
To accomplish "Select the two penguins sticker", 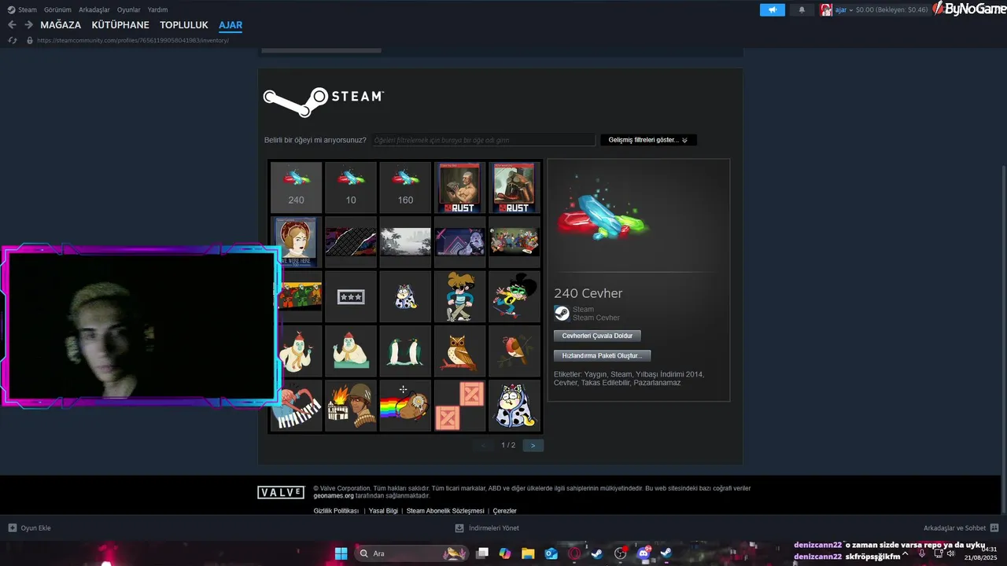I will tap(405, 351).
